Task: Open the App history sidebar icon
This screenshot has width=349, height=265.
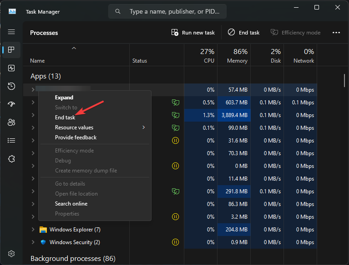Action: click(x=11, y=86)
